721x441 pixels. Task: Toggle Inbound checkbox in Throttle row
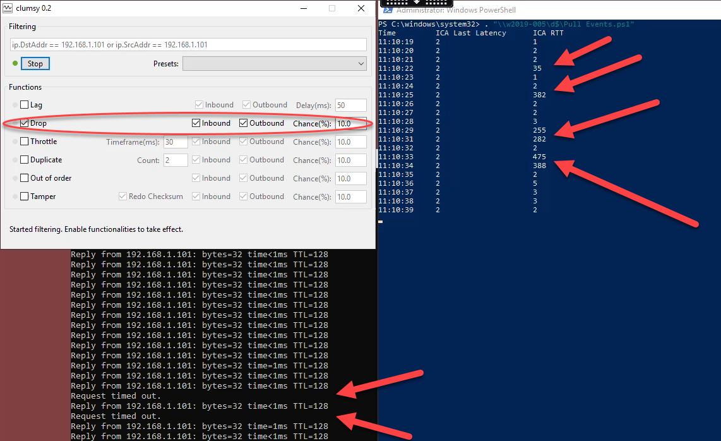coord(196,142)
